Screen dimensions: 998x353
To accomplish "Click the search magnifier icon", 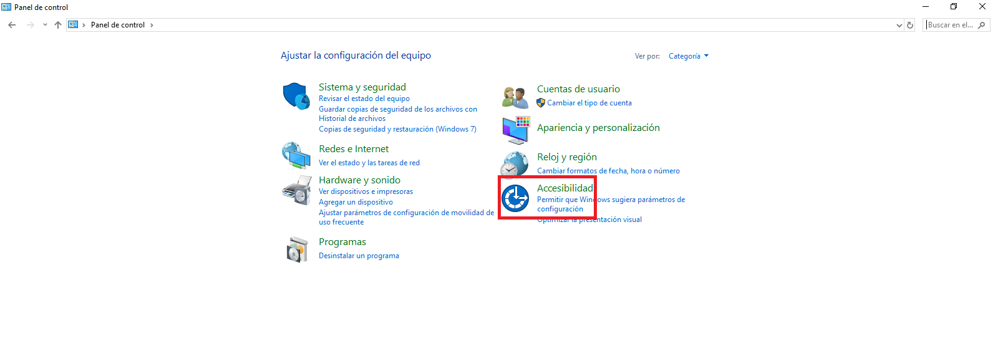I will tap(982, 25).
